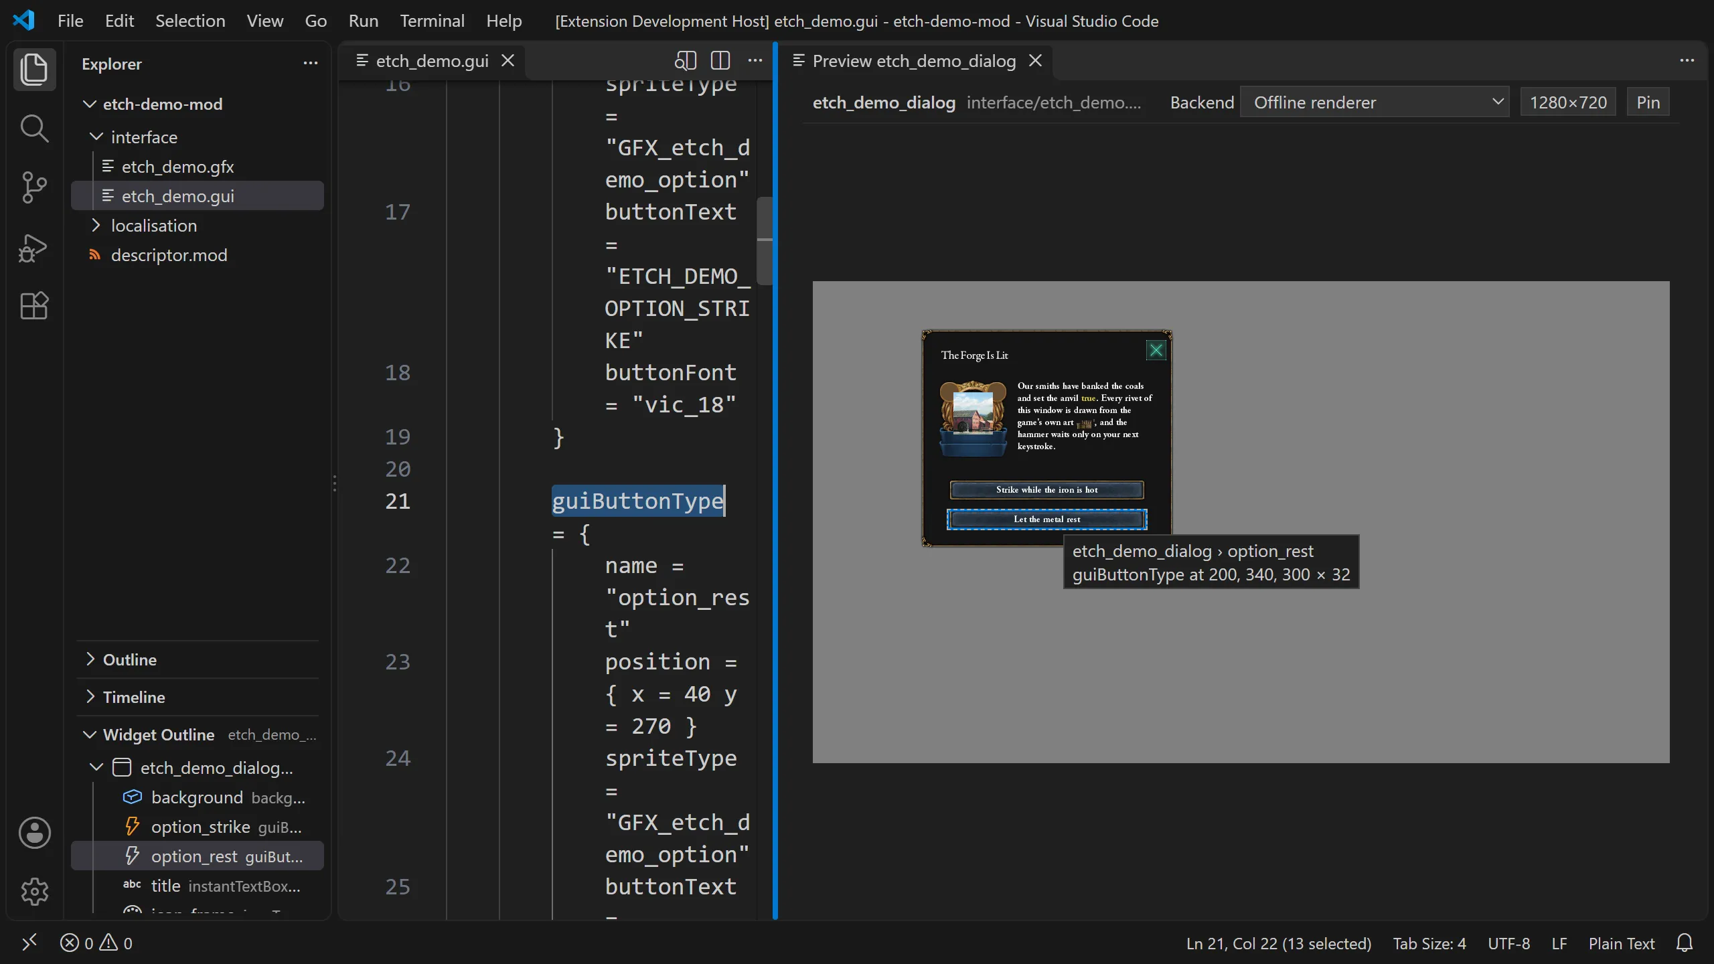Open editor more actions ellipsis
The height and width of the screenshot is (964, 1714).
click(x=755, y=61)
